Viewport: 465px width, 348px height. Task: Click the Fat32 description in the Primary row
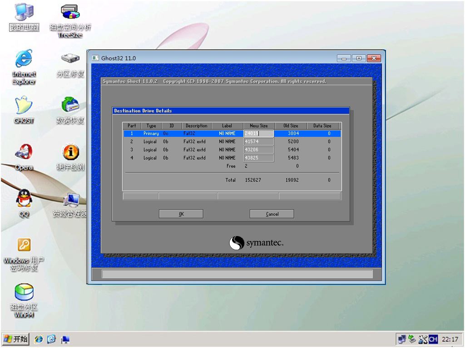pyautogui.click(x=189, y=134)
